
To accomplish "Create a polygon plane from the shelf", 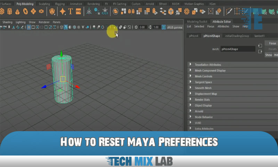I will coord(33,11).
